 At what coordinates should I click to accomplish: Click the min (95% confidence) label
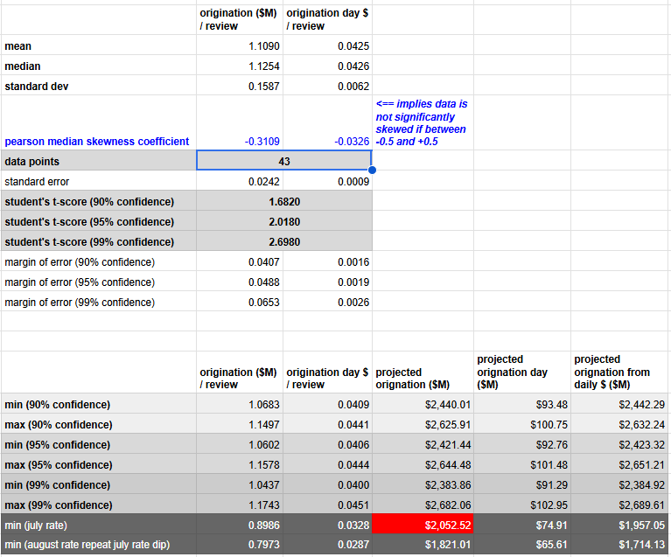pyautogui.click(x=58, y=444)
